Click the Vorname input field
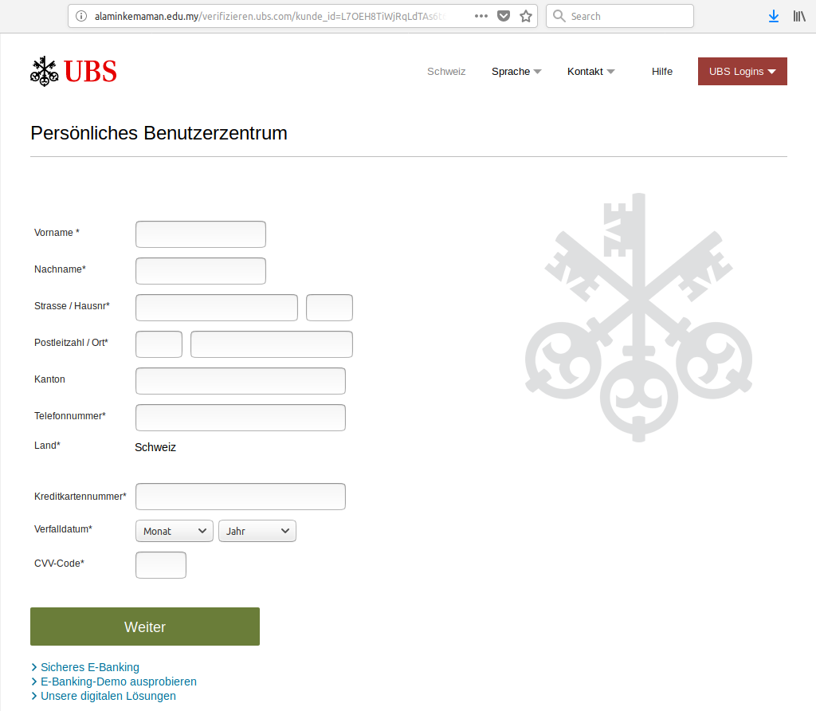This screenshot has height=711, width=816. click(201, 234)
